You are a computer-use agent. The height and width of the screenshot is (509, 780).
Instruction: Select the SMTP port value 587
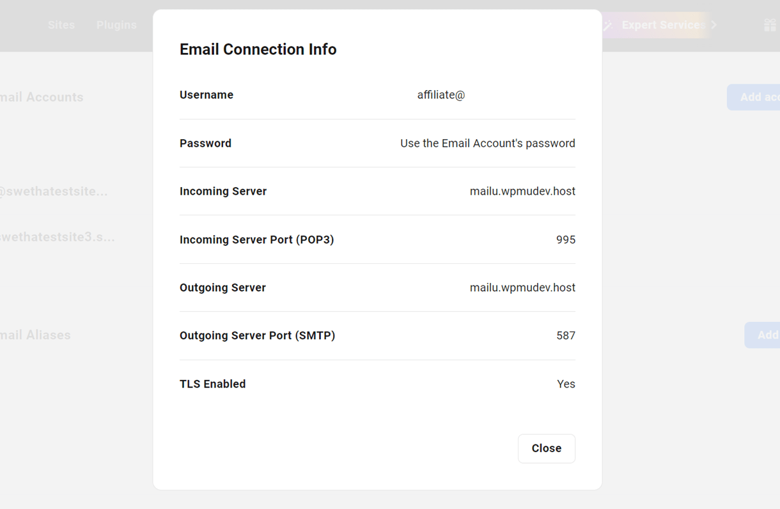[x=565, y=335]
